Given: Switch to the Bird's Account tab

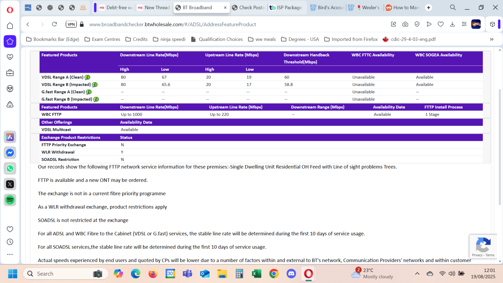Looking at the screenshot, I should click(327, 8).
